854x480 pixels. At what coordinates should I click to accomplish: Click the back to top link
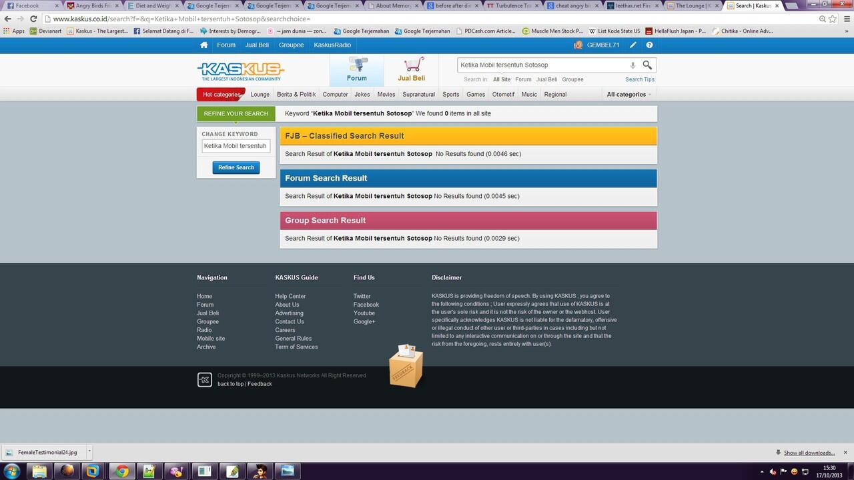click(x=230, y=383)
